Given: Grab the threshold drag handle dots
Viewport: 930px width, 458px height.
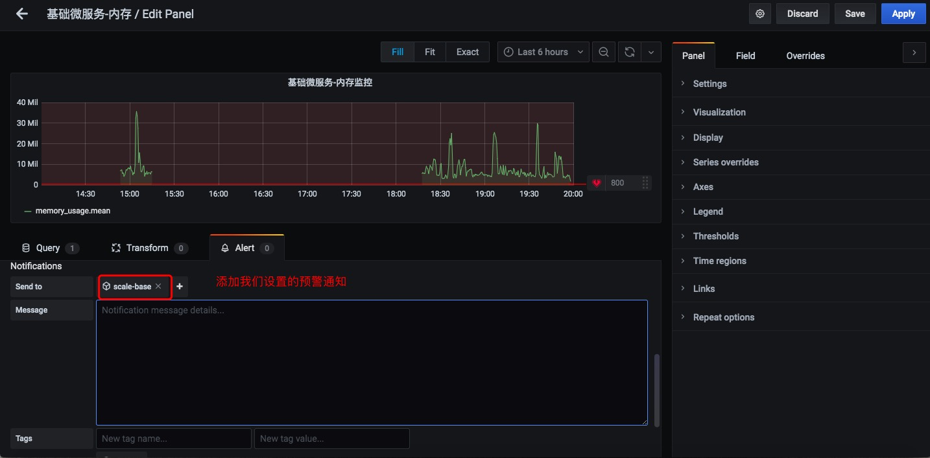Looking at the screenshot, I should coord(645,183).
